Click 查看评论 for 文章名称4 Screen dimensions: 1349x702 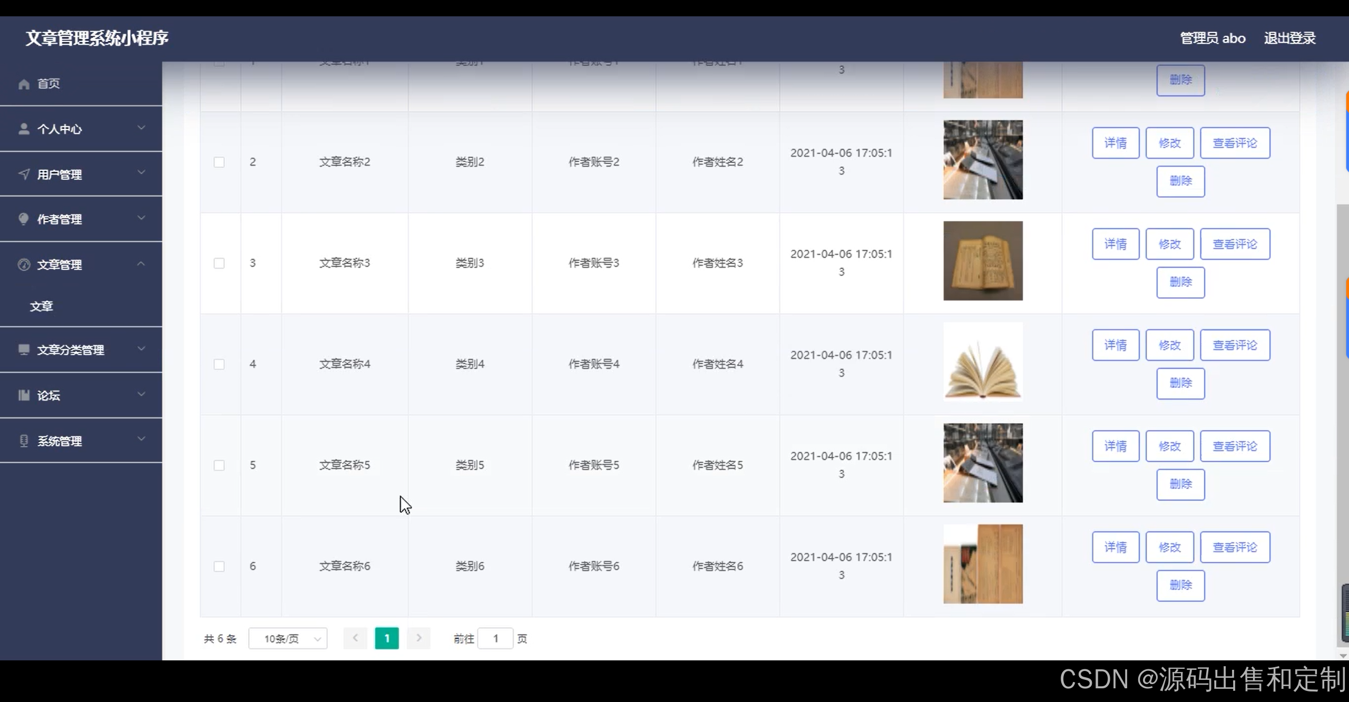1235,345
